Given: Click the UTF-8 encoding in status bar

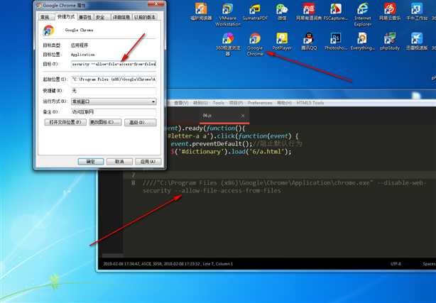Looking at the screenshot, I should pos(396,264).
